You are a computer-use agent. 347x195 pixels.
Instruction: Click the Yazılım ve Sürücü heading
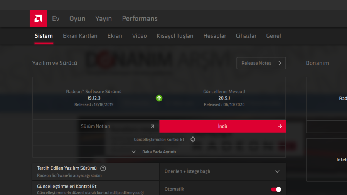click(55, 63)
